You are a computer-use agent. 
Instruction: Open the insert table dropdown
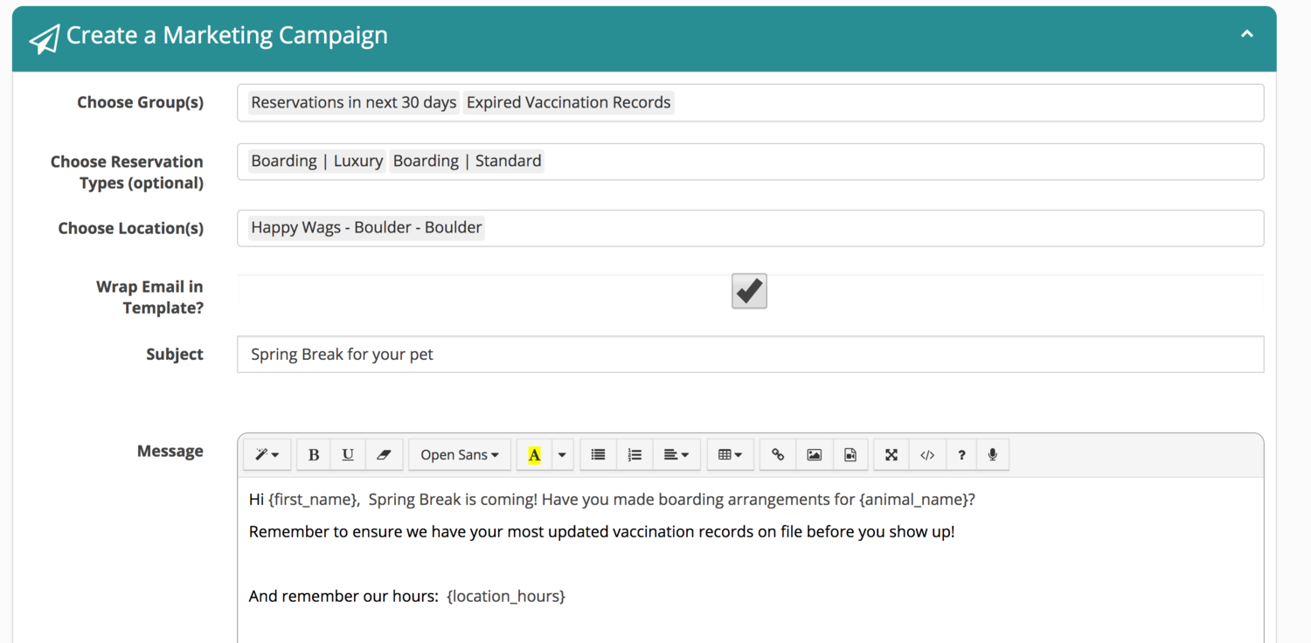point(730,454)
